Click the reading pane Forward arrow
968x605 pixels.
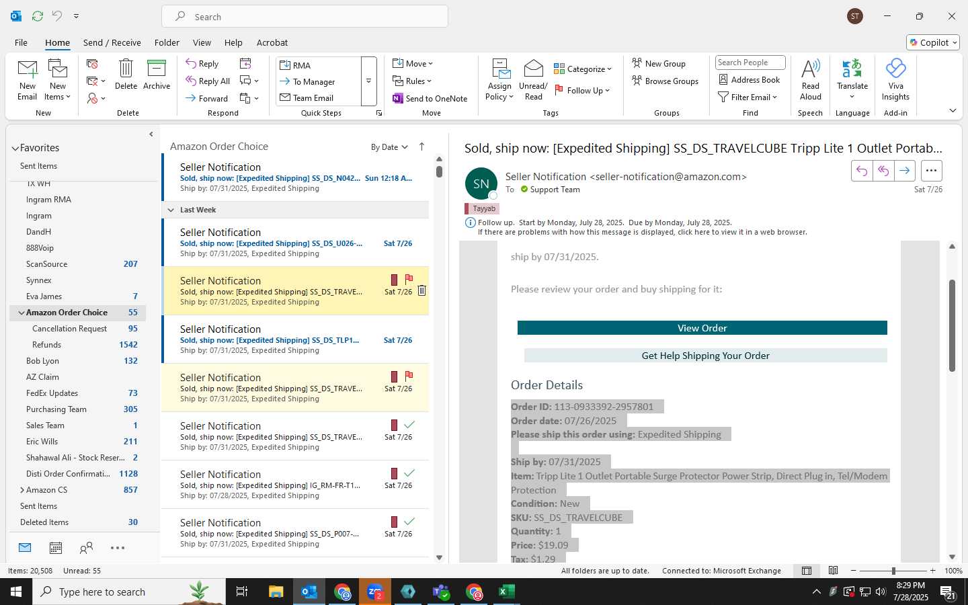905,171
